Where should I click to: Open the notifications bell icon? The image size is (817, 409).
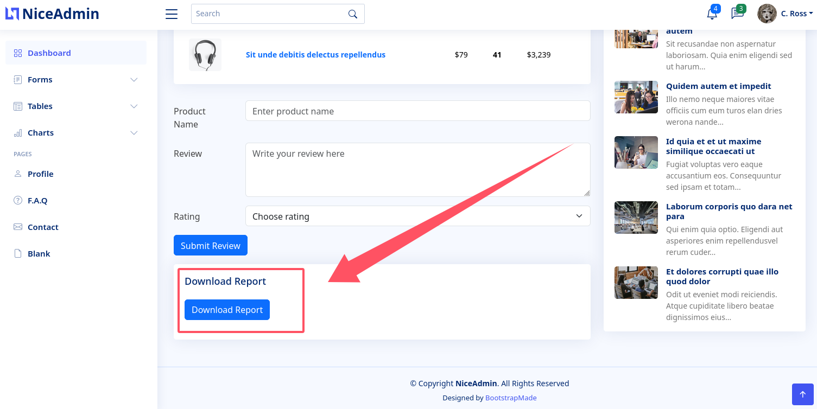(x=712, y=14)
